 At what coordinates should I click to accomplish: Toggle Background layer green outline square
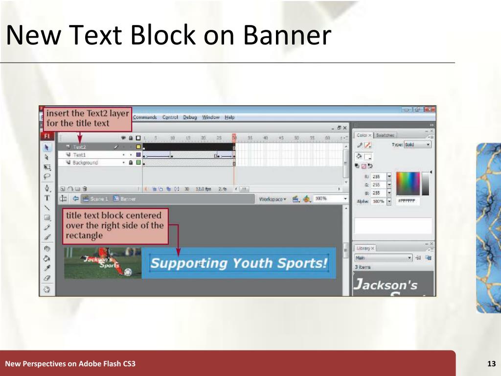pos(138,163)
